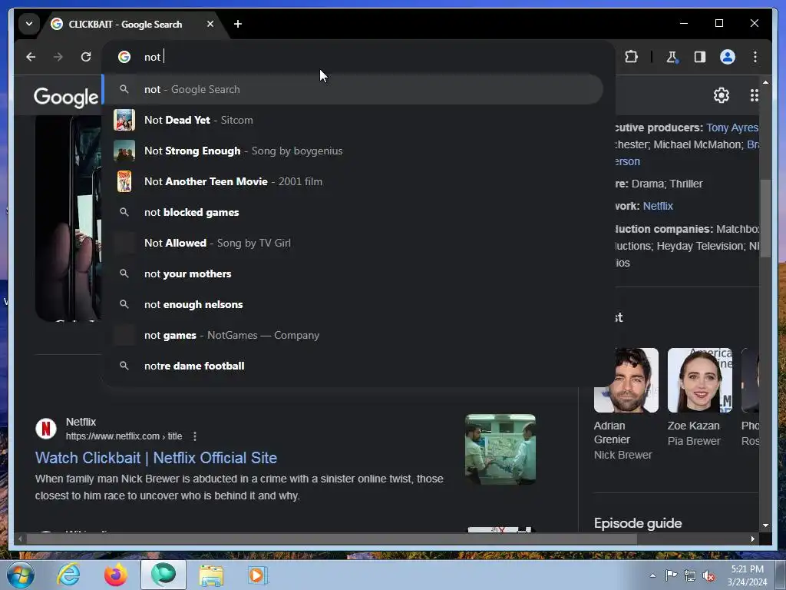Screen dimensions: 786x590
Task: Open the Netflix result three-dot options
Action: pyautogui.click(x=194, y=436)
